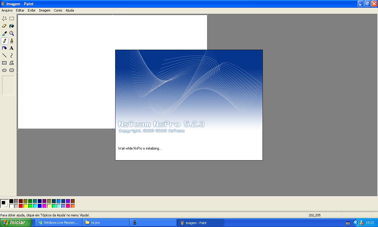Open the Imagem menu
Screen dimensions: 378x227
(45, 10)
